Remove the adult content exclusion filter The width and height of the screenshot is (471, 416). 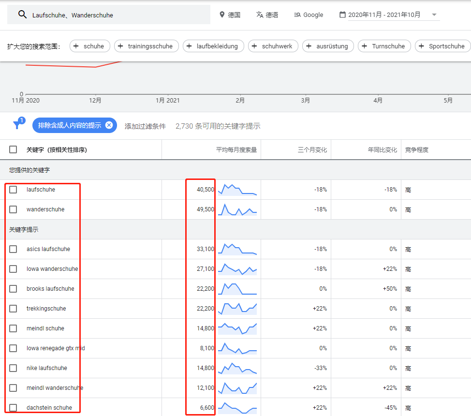coord(109,125)
